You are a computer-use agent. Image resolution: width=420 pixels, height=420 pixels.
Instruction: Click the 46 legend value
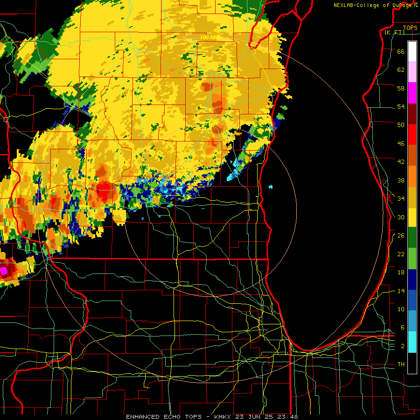(x=401, y=144)
